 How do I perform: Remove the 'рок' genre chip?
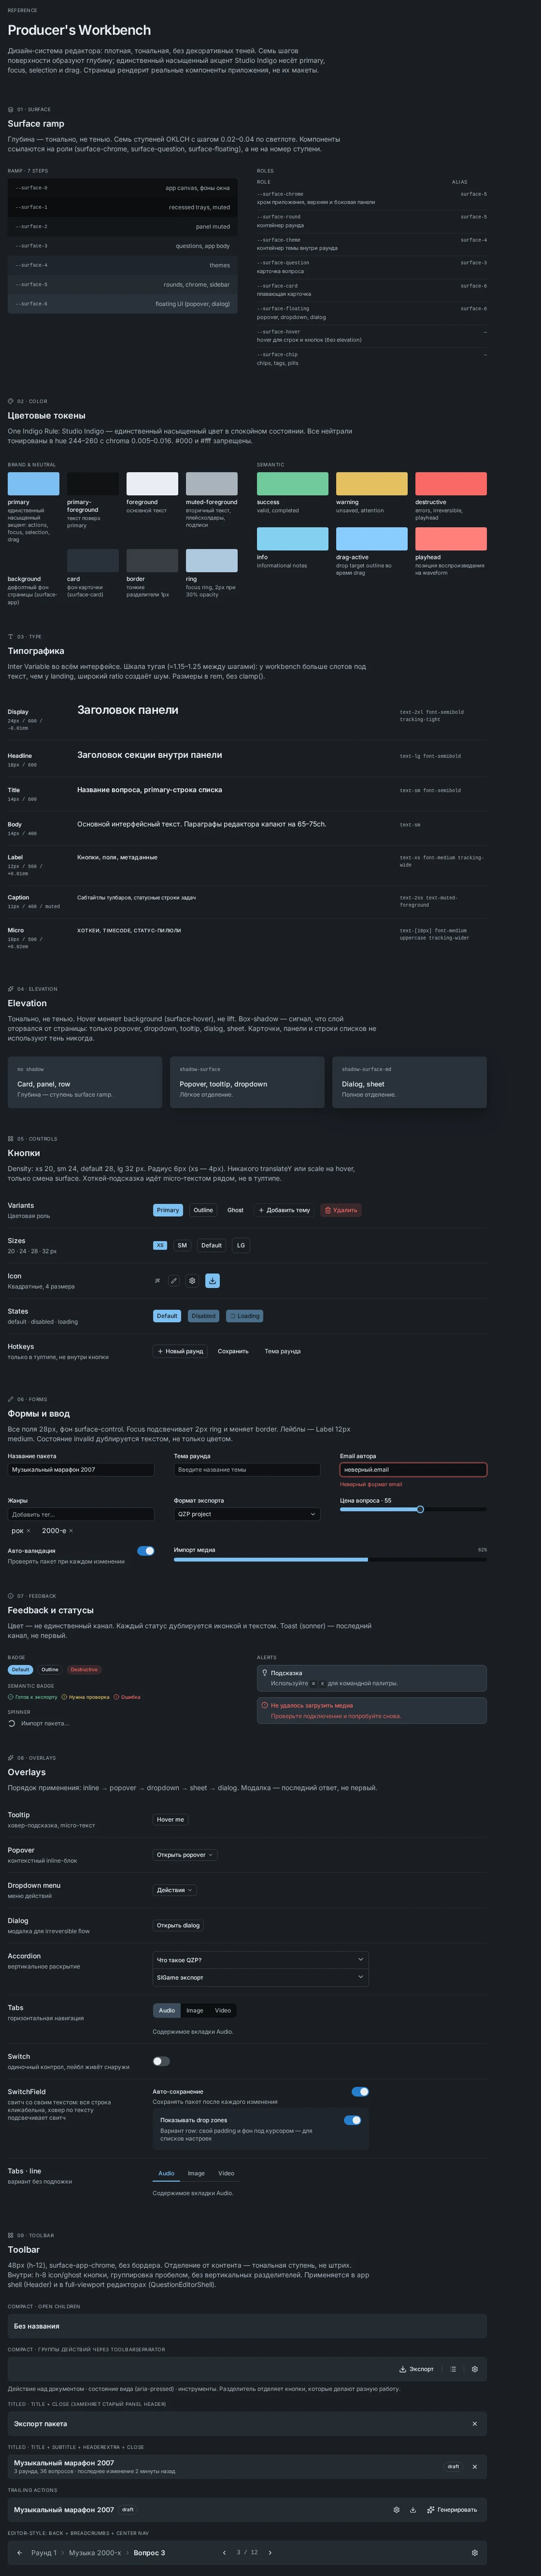click(28, 1531)
